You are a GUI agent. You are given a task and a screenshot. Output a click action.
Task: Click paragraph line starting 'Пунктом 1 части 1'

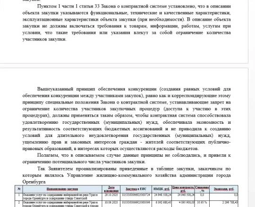click(134, 6)
